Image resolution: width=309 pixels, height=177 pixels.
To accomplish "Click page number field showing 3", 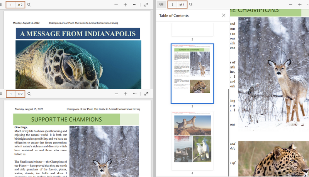I will (172, 5).
